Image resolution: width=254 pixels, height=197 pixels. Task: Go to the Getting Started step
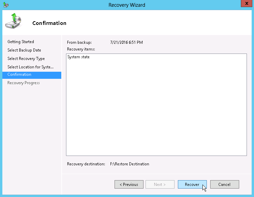(21, 42)
